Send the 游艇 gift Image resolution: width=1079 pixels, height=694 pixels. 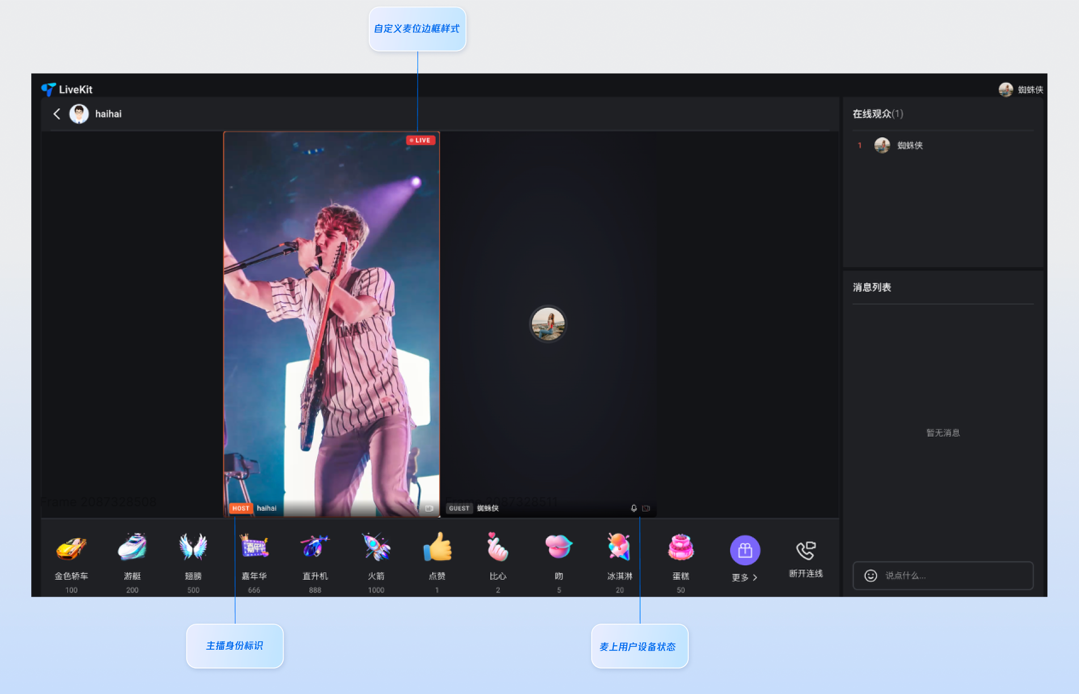point(132,563)
